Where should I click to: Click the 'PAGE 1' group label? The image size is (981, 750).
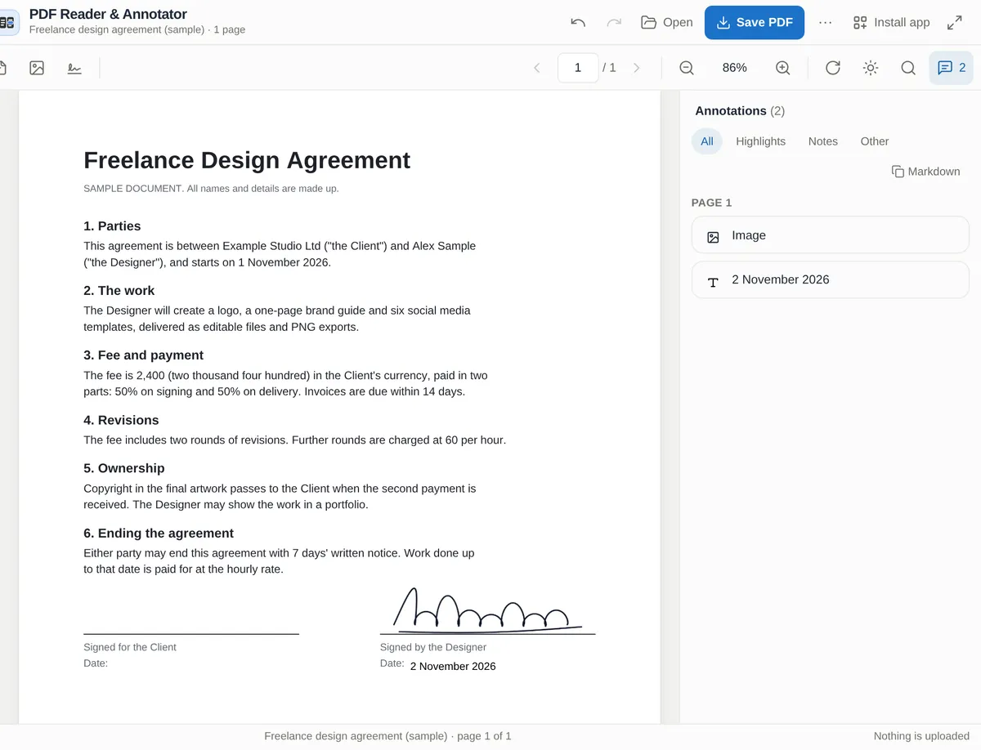[711, 203]
